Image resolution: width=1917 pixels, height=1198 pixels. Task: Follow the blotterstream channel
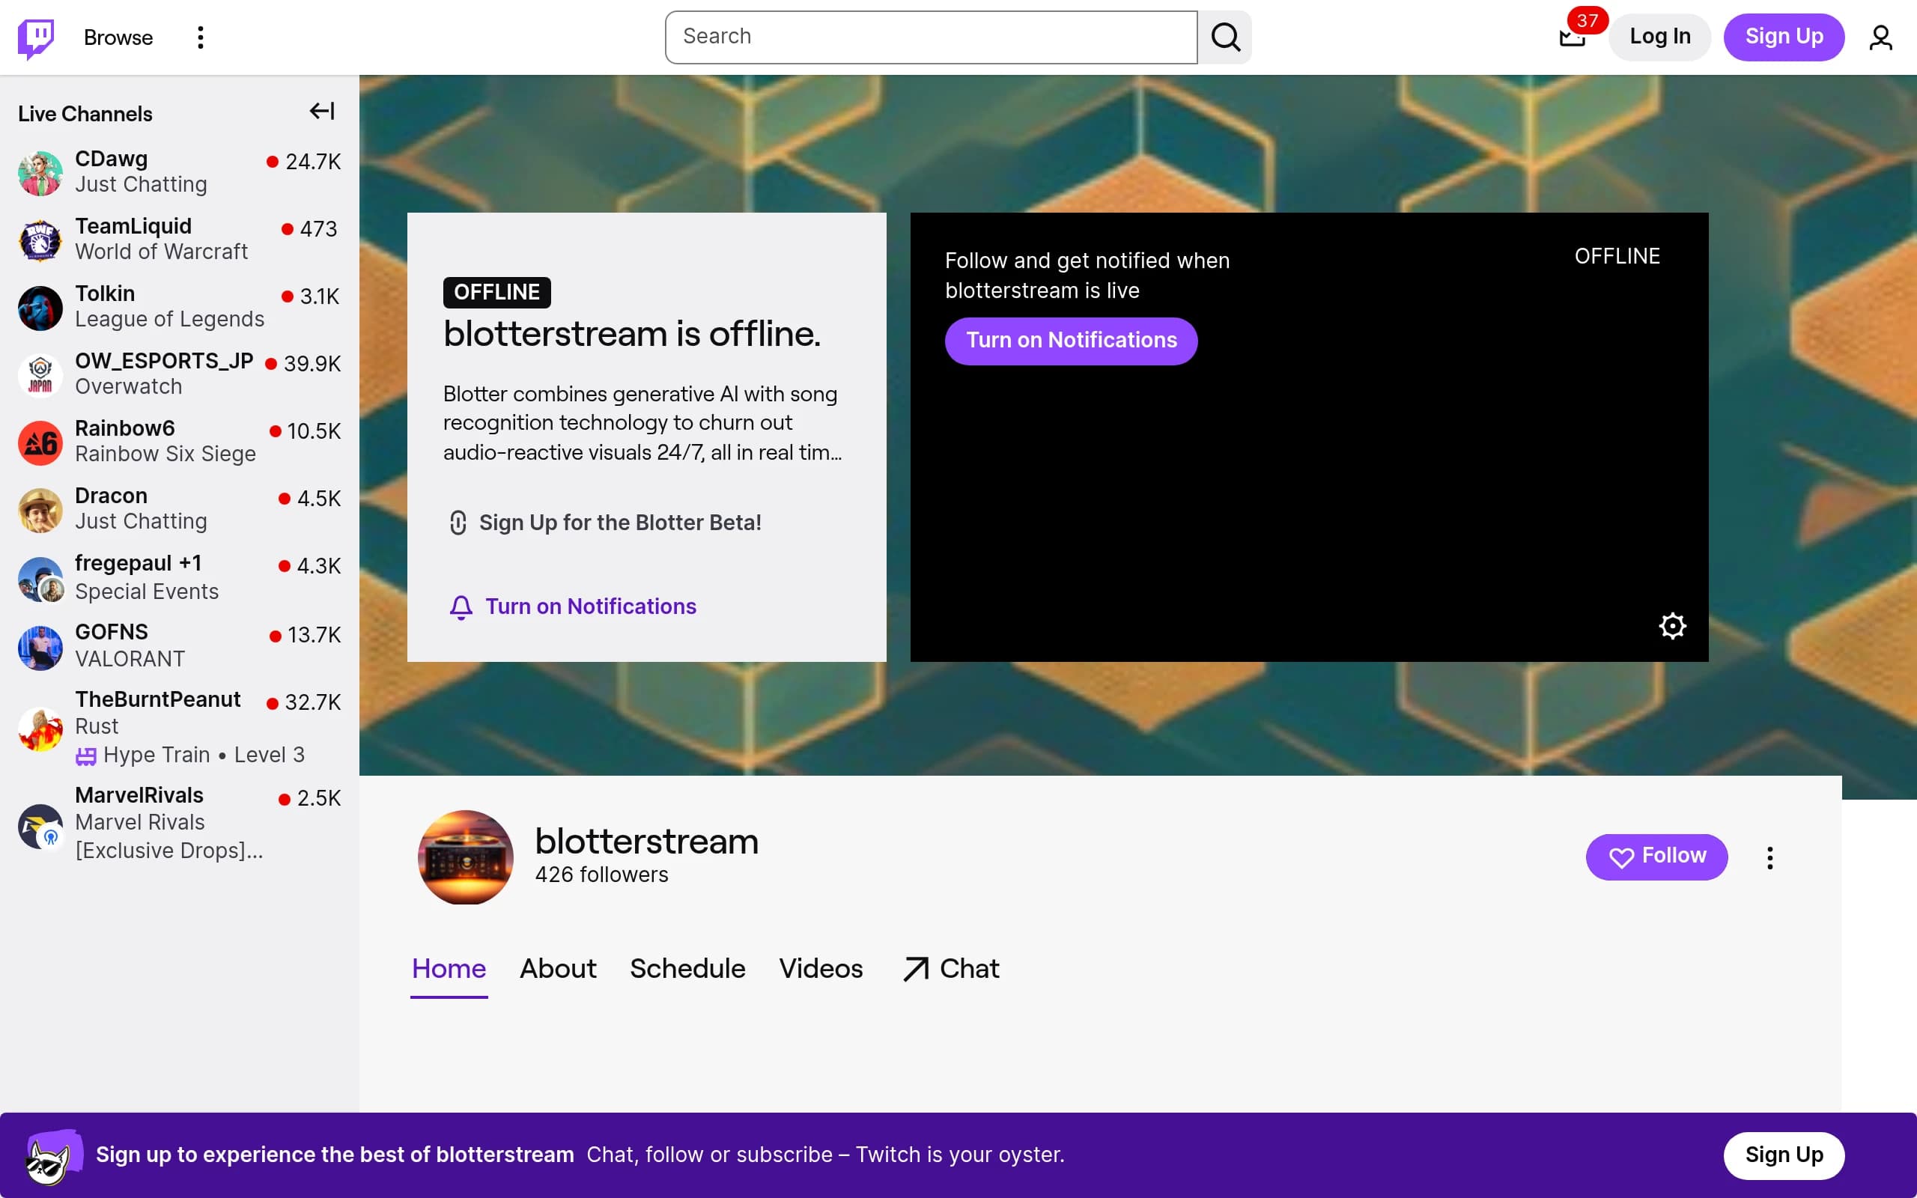tap(1656, 857)
